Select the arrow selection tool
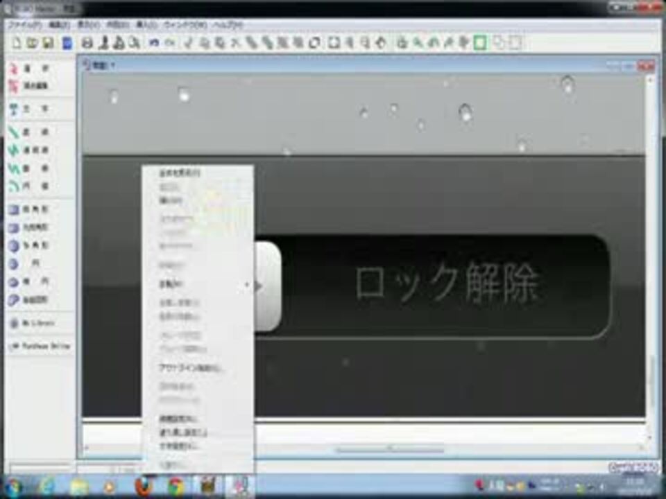 tap(29, 69)
